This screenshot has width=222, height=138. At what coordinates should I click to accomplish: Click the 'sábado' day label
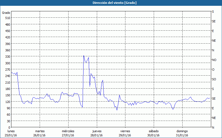[x=153, y=131]
